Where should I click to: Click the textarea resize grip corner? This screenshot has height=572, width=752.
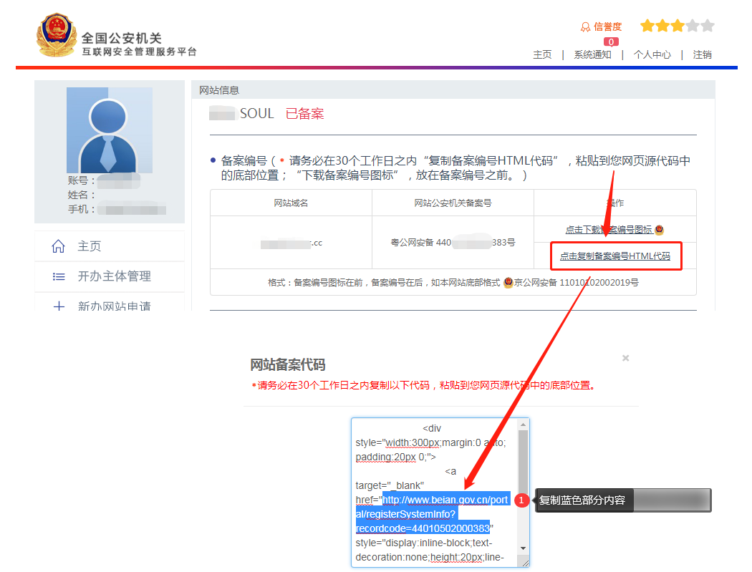(x=525, y=563)
